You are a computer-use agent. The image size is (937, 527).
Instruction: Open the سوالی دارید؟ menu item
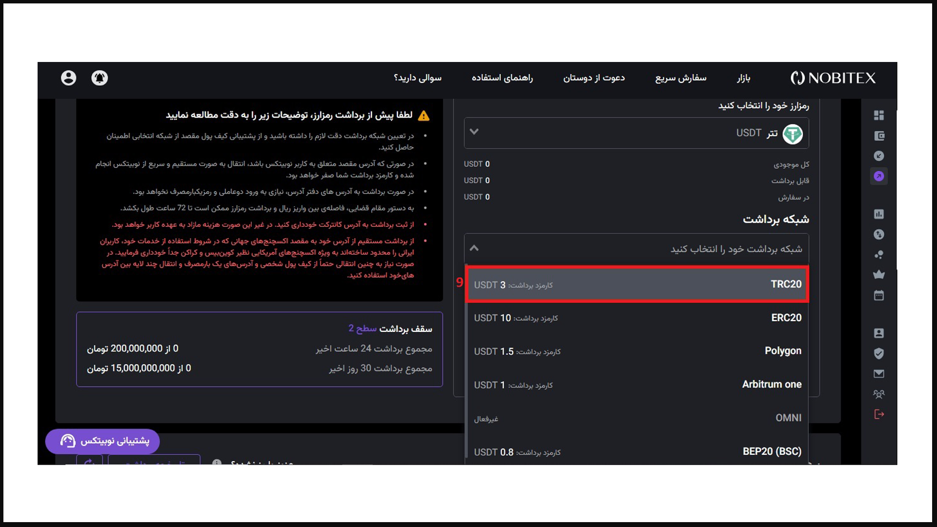pyautogui.click(x=418, y=78)
